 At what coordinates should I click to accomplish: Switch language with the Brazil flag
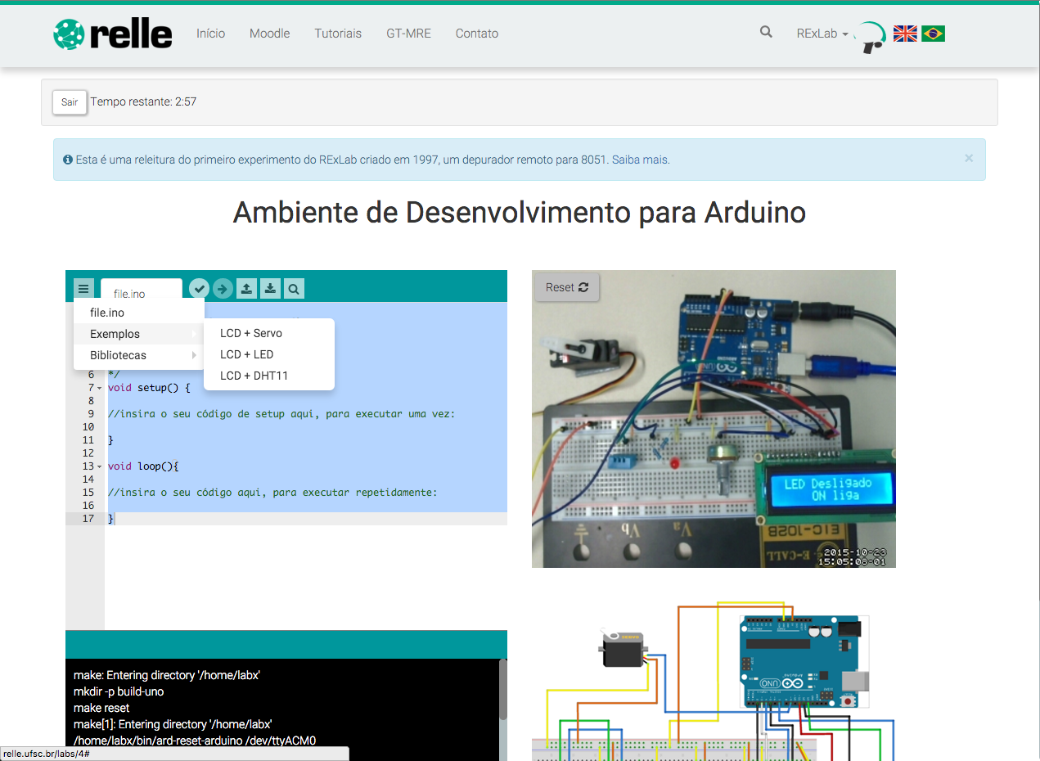[933, 34]
